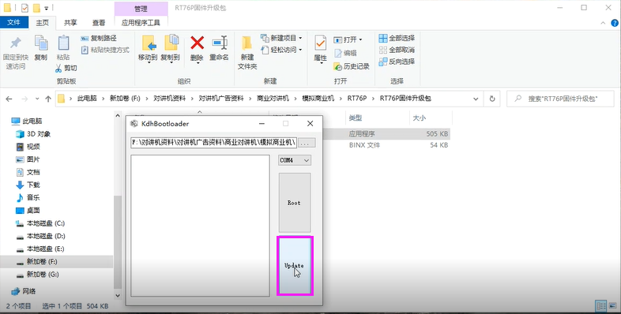Click 复制路径 in the ribbon

click(99, 39)
